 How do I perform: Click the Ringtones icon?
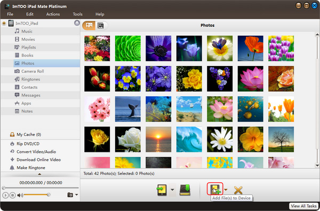click(17, 79)
